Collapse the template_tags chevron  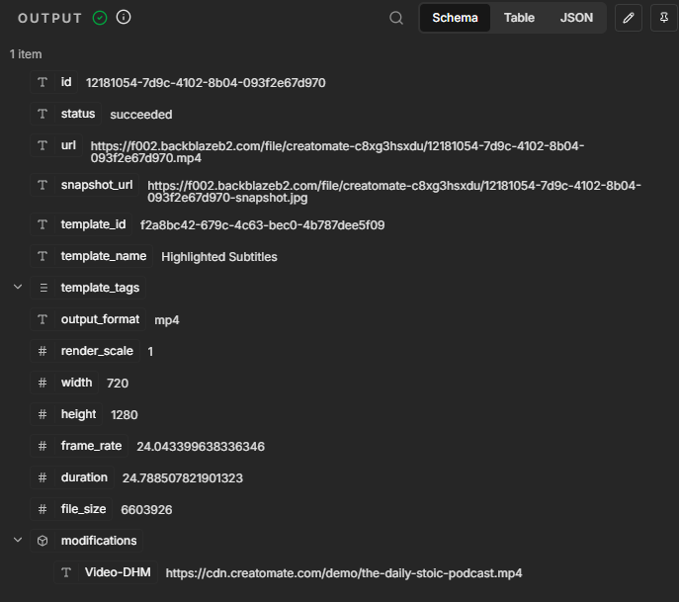18,287
